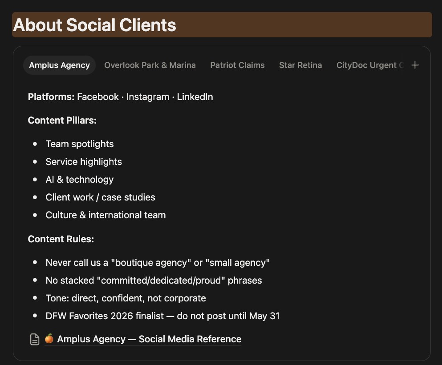Image resolution: width=442 pixels, height=365 pixels.
Task: Select the Team spotlights bullet
Action: pos(80,144)
